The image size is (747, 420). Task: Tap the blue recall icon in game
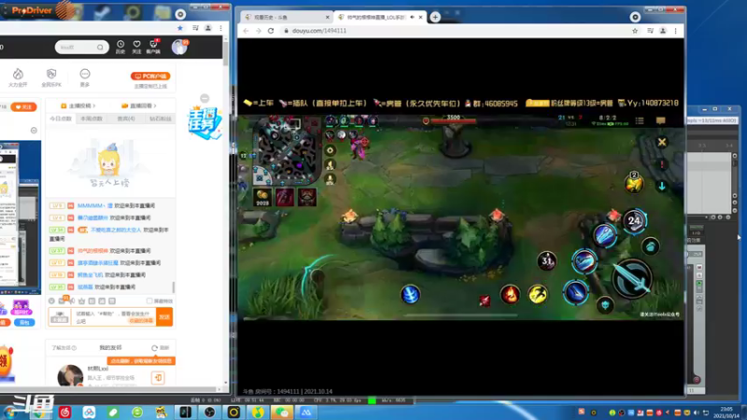pyautogui.click(x=410, y=294)
